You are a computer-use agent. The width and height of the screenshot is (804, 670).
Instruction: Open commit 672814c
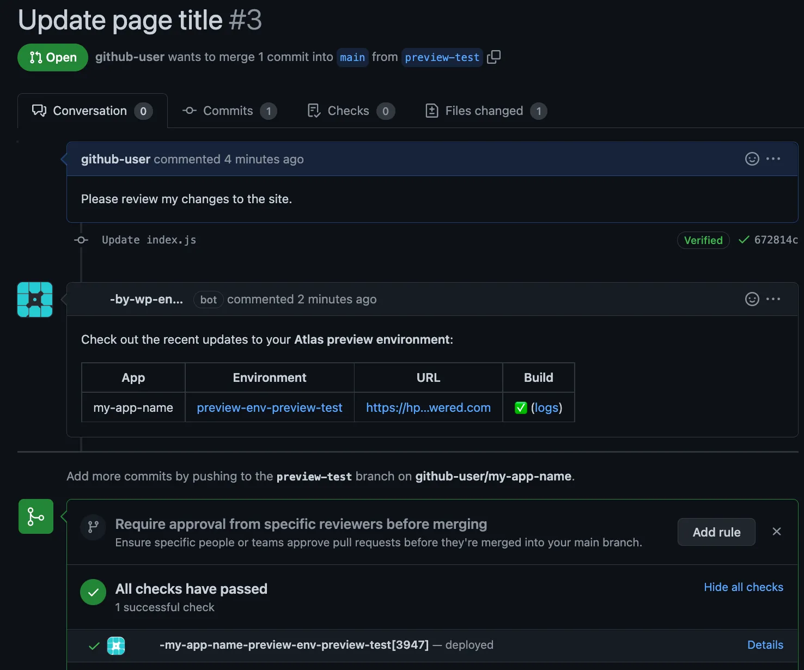tap(776, 240)
